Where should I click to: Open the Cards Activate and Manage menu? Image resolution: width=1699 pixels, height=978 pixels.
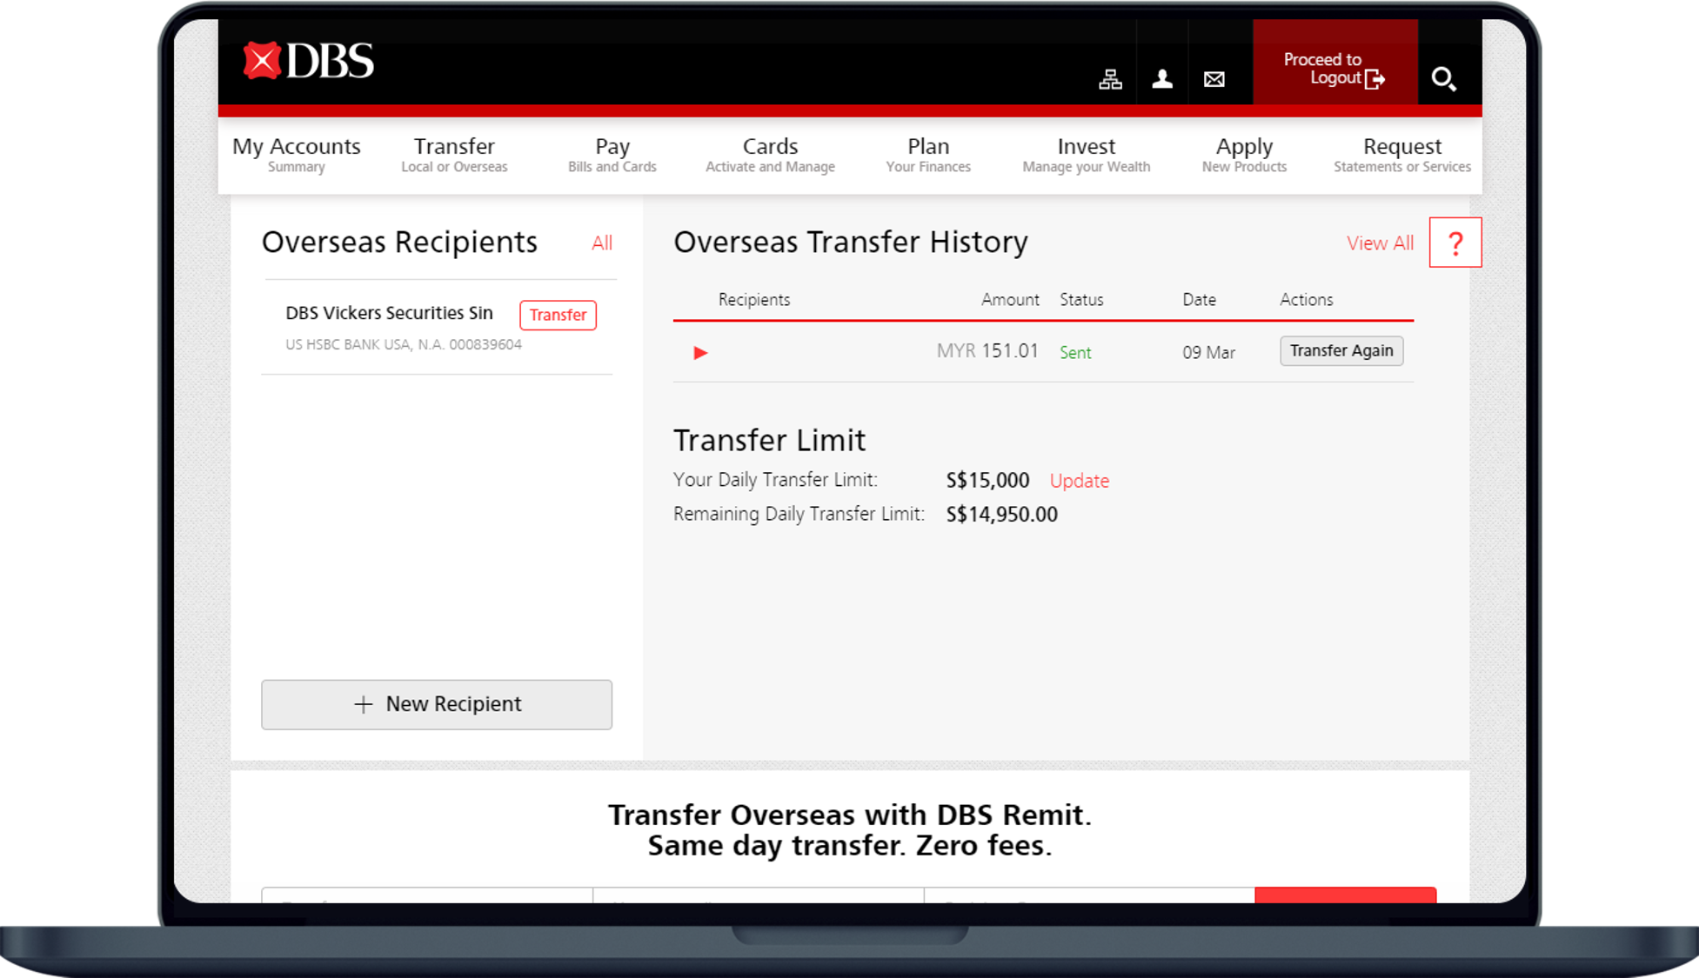tap(770, 155)
